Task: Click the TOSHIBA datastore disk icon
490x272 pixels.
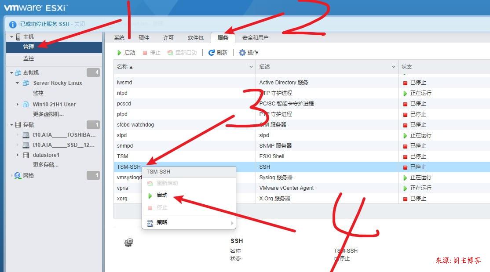Action: click(26, 135)
